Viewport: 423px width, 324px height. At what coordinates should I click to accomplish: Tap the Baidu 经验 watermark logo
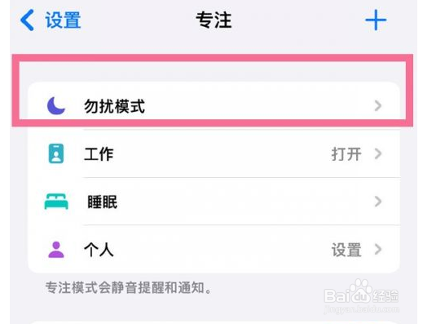362,297
